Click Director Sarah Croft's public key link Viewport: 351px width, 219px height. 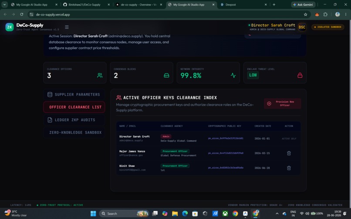[226, 138]
